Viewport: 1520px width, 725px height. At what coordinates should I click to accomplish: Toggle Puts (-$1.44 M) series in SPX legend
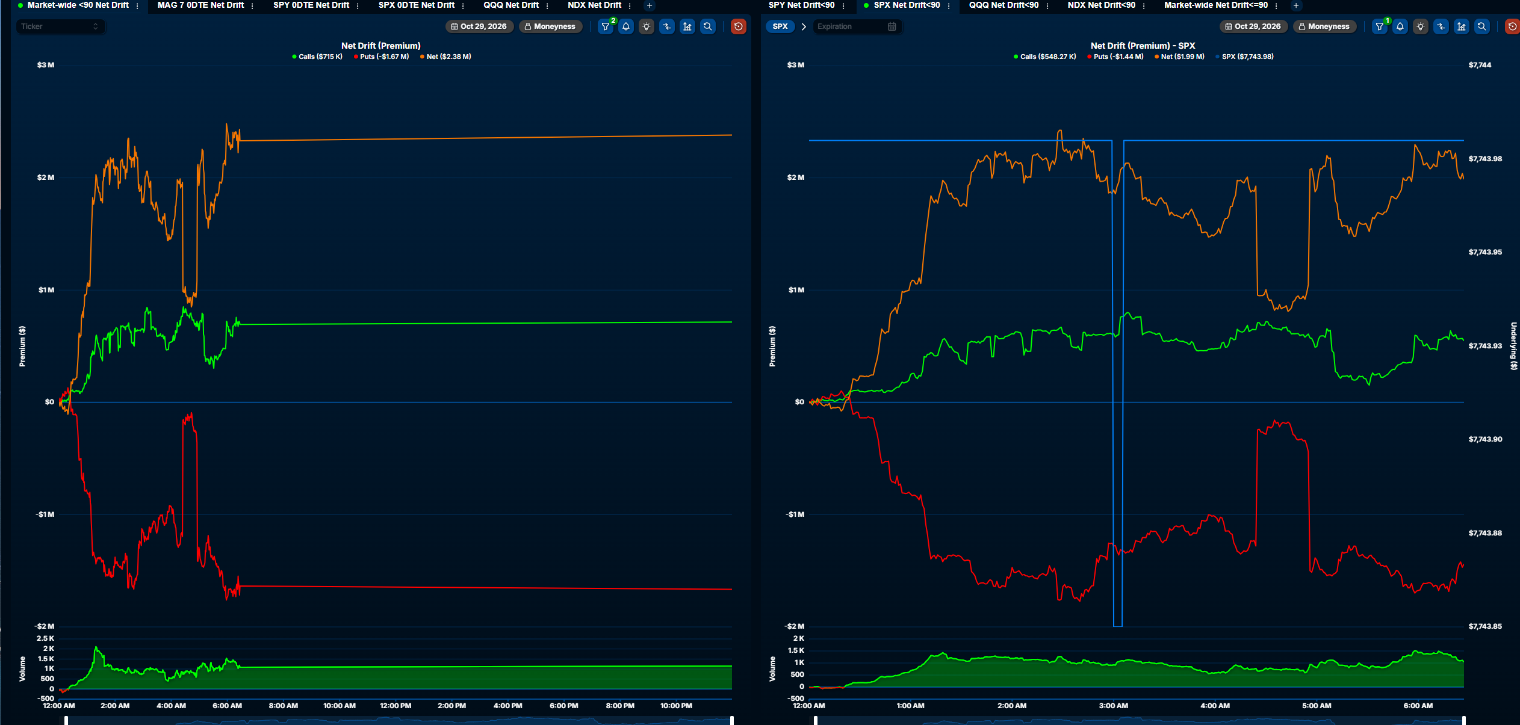click(x=1116, y=57)
